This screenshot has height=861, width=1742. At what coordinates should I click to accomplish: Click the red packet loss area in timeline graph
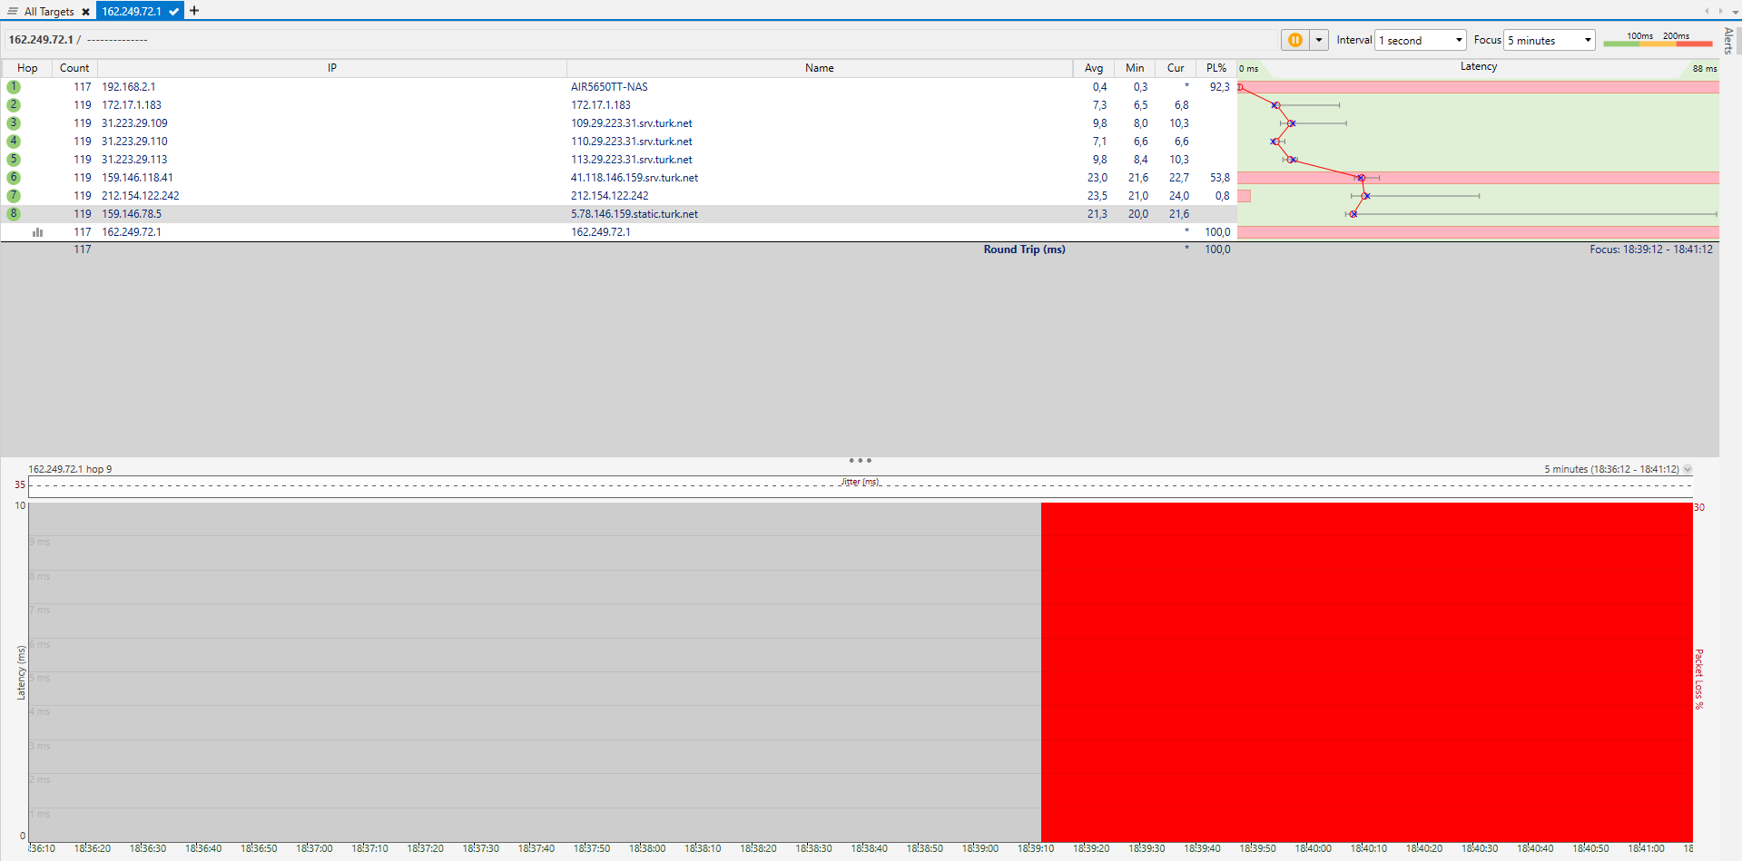click(1366, 671)
